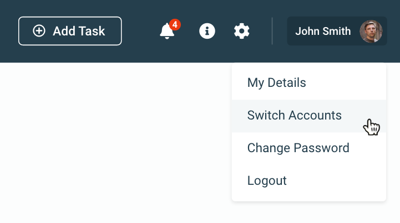Click the red notification badge showing 4

[175, 24]
